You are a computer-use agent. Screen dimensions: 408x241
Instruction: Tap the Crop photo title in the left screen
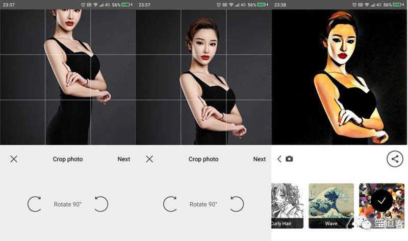pos(68,159)
